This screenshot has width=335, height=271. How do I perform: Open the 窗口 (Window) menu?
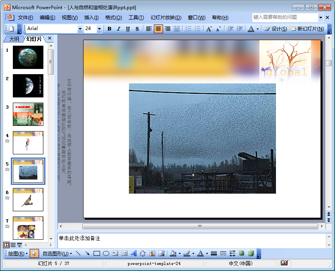tap(196, 18)
